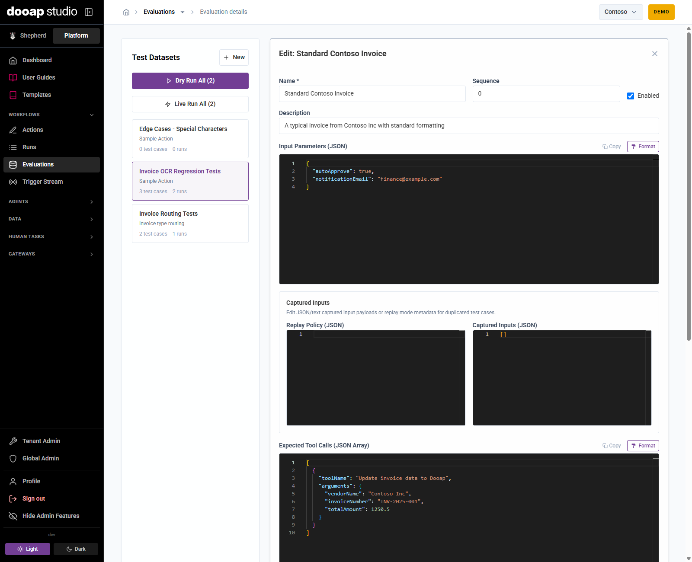Format the Expected Tool Calls JSON
The width and height of the screenshot is (692, 562).
coord(643,446)
